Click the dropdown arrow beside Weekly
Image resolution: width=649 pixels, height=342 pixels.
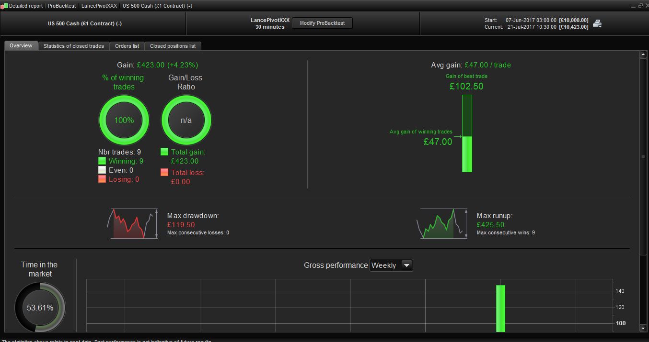pyautogui.click(x=406, y=265)
